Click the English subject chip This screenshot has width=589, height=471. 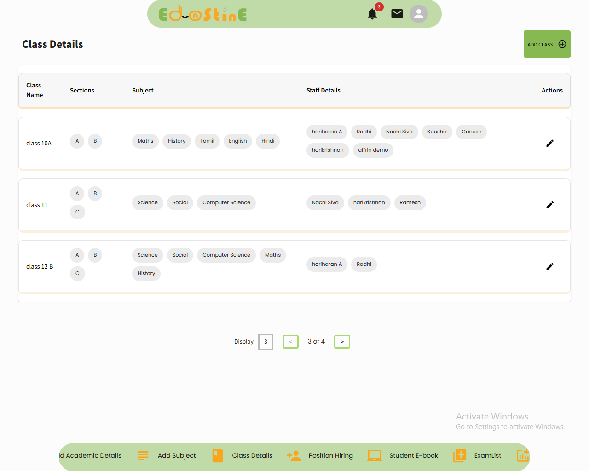click(x=238, y=141)
